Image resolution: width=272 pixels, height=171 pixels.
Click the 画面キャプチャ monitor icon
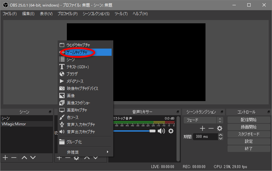62,110
